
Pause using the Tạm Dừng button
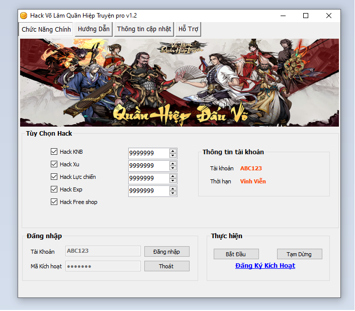(x=299, y=254)
